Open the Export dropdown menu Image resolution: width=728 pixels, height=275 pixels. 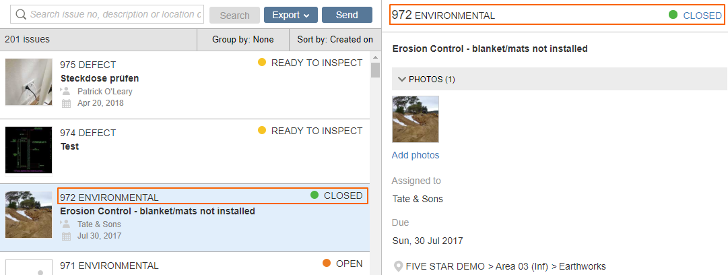(x=291, y=15)
